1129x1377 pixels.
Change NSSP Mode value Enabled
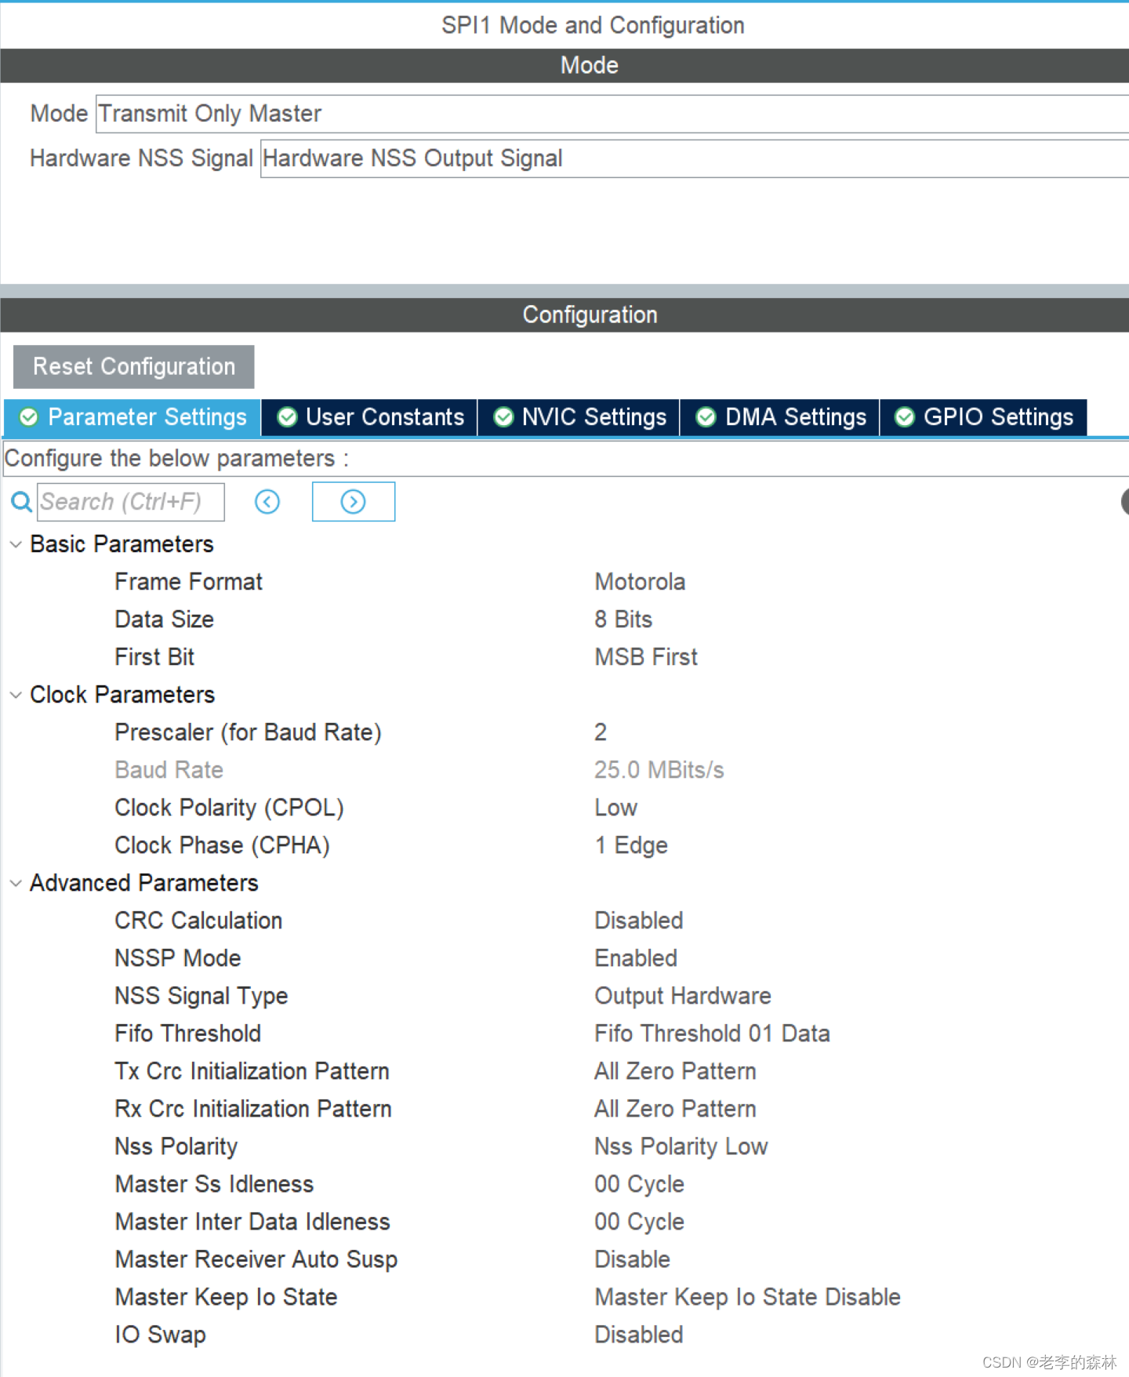(x=636, y=958)
